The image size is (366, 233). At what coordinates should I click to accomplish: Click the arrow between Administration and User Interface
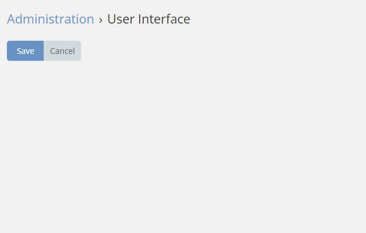pyautogui.click(x=101, y=20)
